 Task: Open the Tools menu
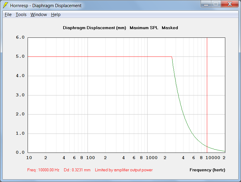[21, 15]
